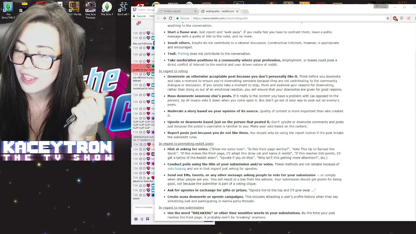The height and width of the screenshot is (234, 416).
Task: Click the 'Hint at asking for votes.' text
Action: [x=188, y=149]
